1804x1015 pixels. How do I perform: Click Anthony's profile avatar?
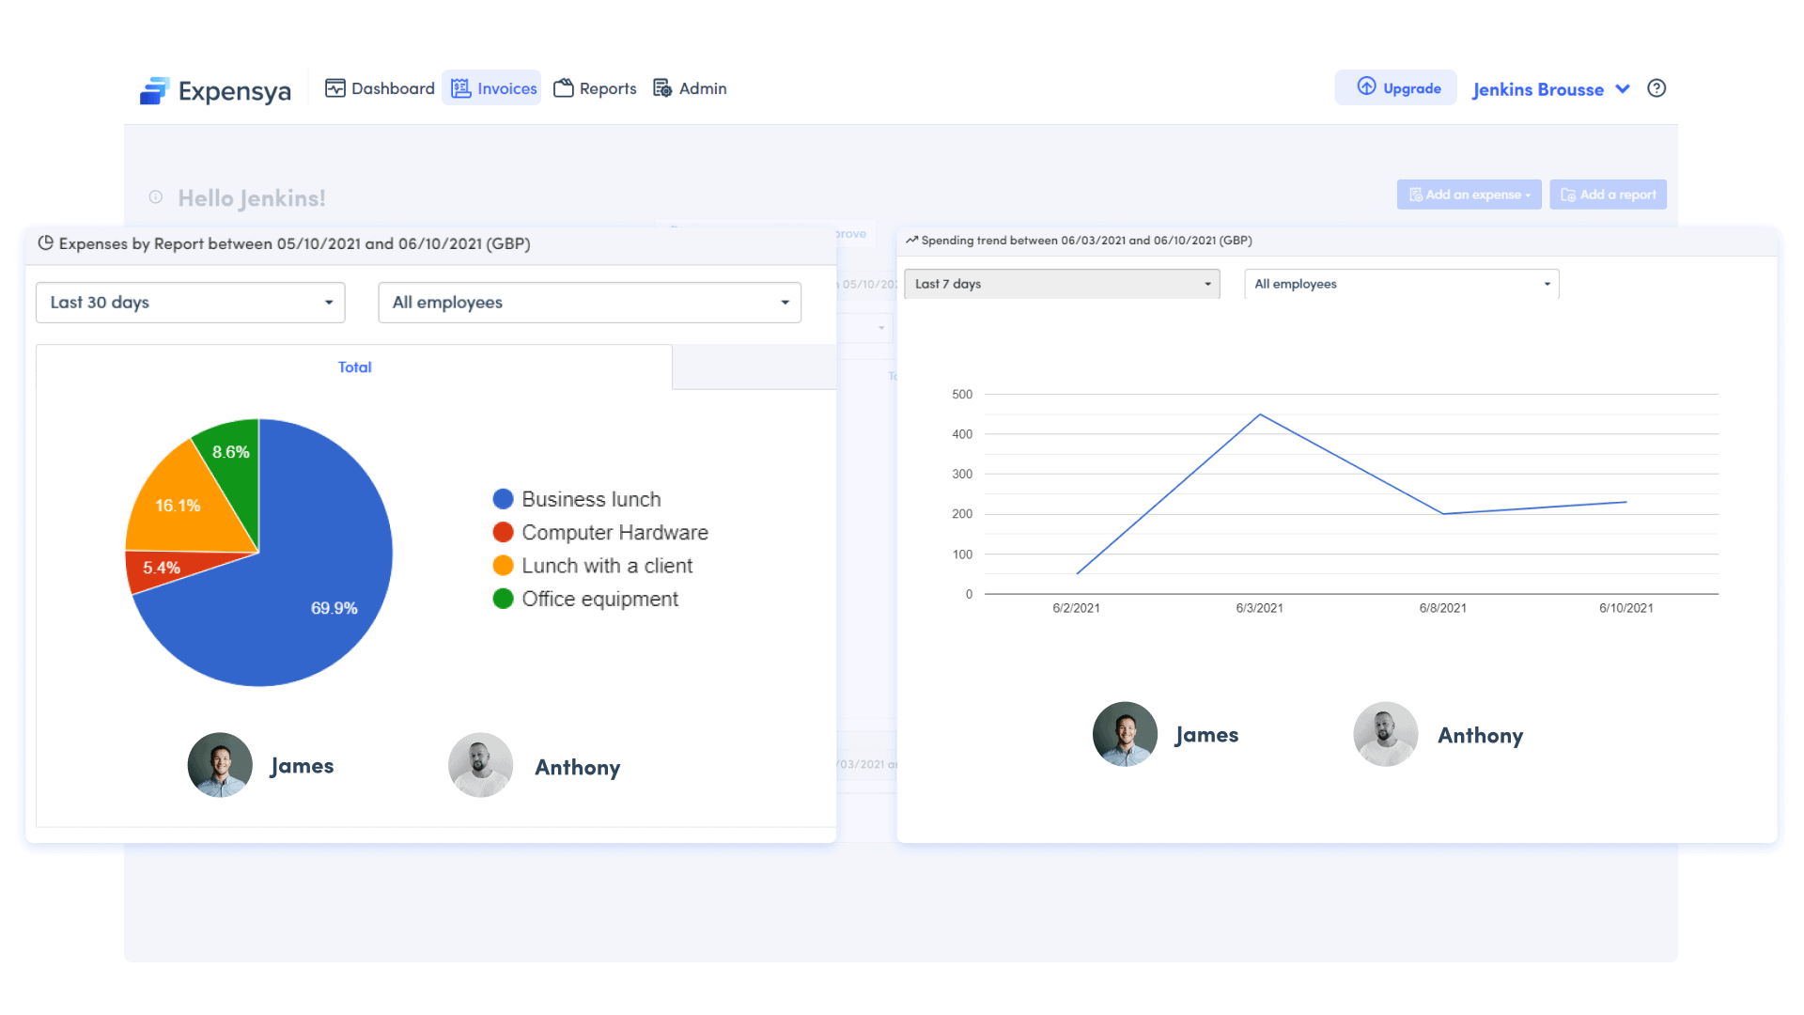coord(480,765)
